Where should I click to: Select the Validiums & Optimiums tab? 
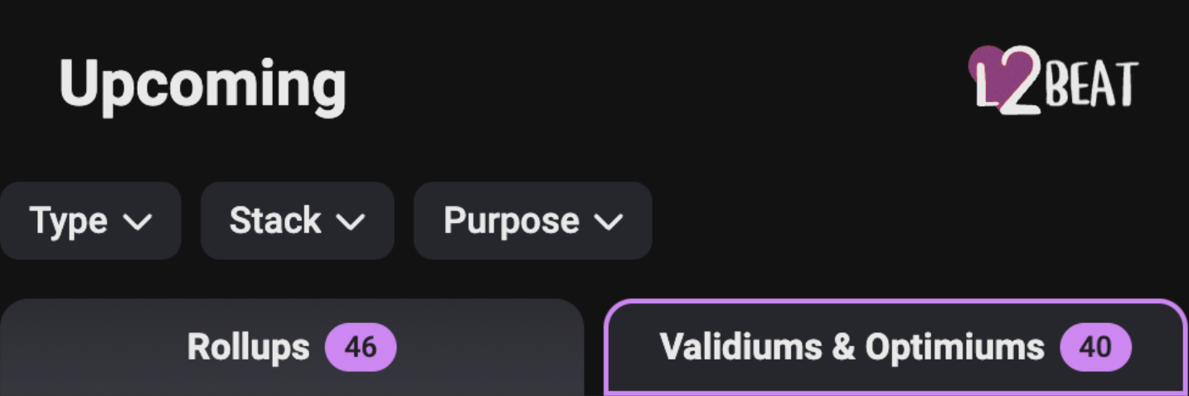pos(896,348)
